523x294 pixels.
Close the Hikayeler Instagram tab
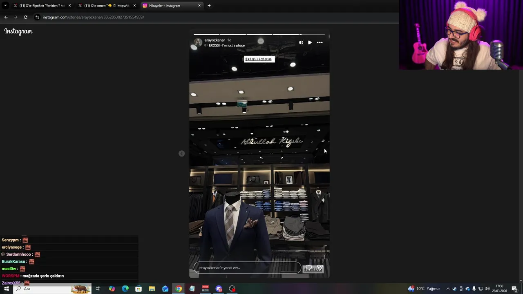tap(199, 6)
